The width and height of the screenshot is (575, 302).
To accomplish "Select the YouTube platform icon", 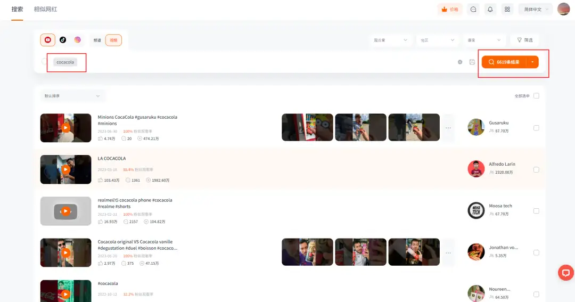I will pos(48,39).
